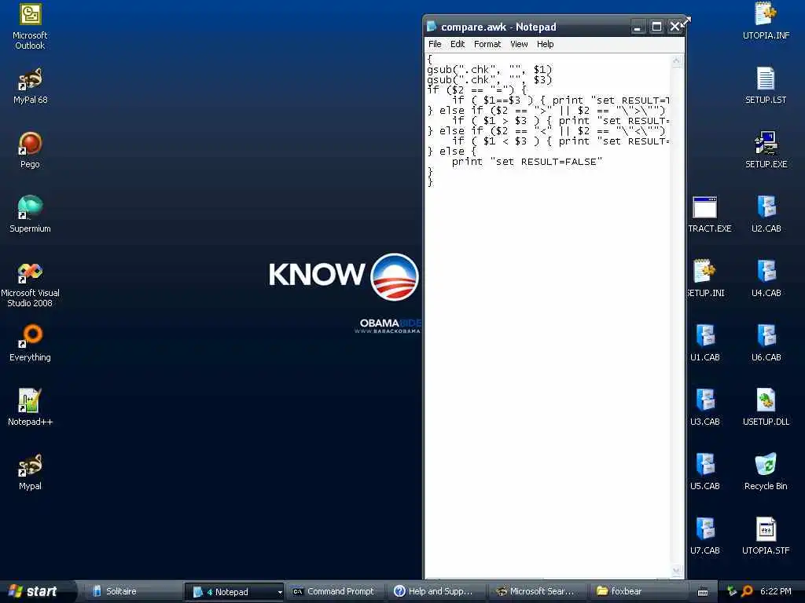
Task: Expand the grouped Notepad taskbar dropdown arrow
Action: pyautogui.click(x=280, y=592)
